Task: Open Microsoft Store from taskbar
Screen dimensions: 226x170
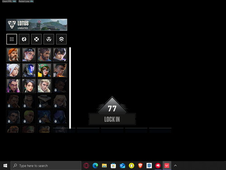Action: coord(113,165)
